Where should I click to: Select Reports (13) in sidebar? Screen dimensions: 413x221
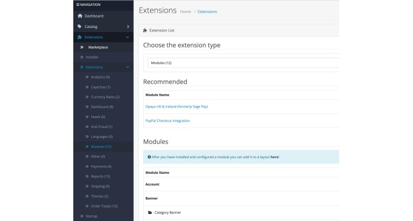[101, 176]
